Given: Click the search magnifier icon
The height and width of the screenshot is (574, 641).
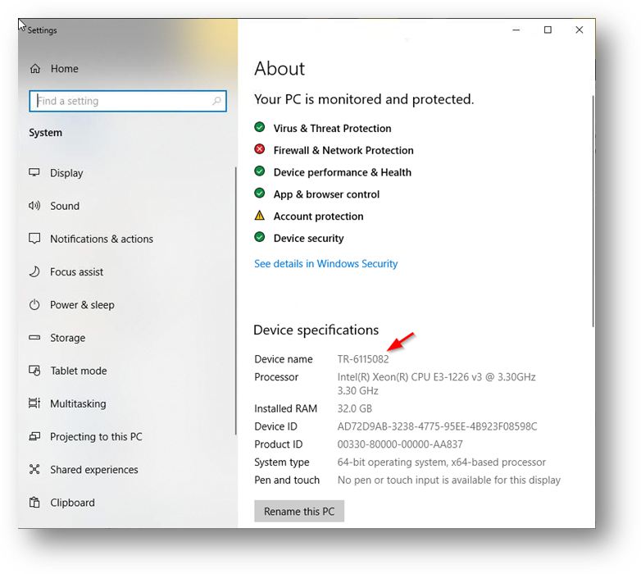Looking at the screenshot, I should tap(216, 101).
